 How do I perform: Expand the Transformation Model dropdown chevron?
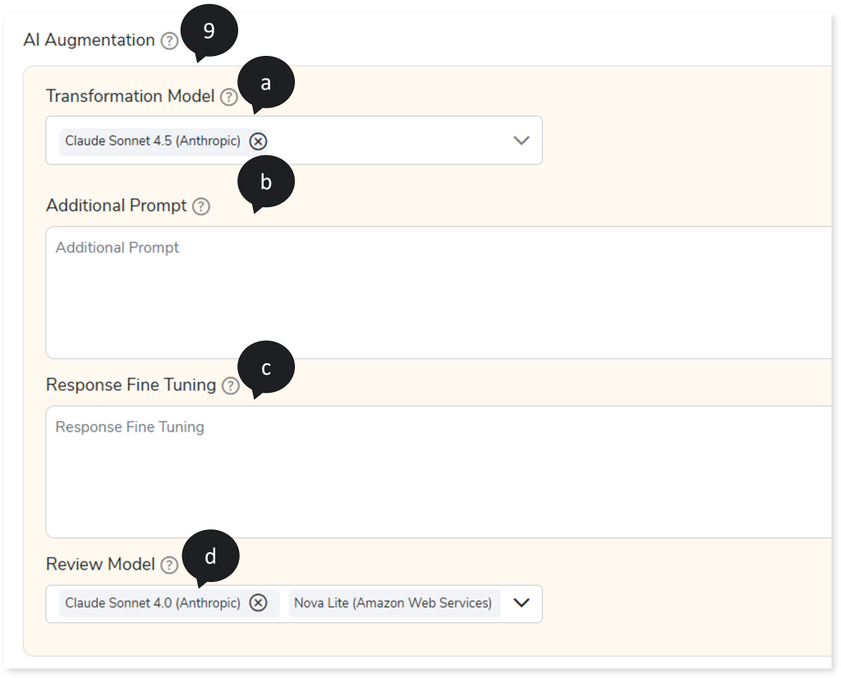[x=522, y=141]
